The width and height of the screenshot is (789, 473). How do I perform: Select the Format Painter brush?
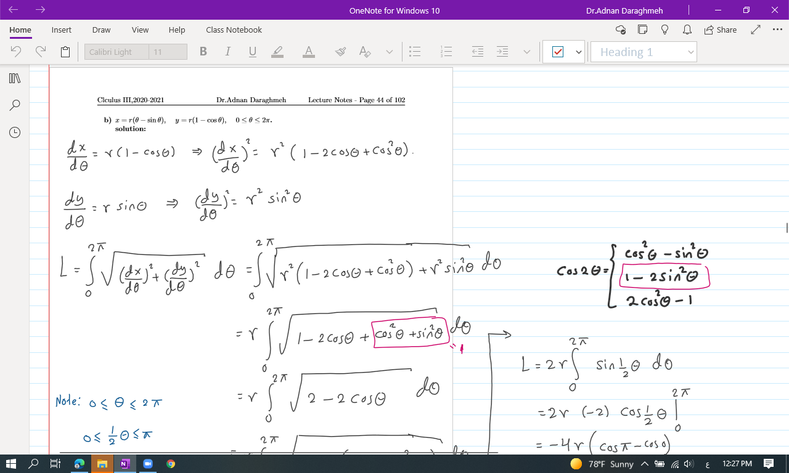click(340, 52)
